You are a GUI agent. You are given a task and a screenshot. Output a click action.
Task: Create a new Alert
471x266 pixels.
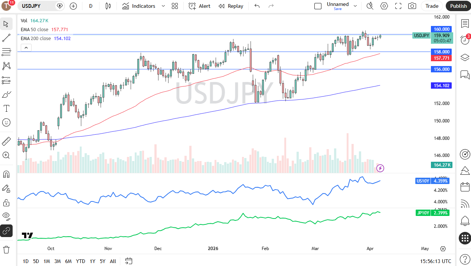pyautogui.click(x=199, y=6)
